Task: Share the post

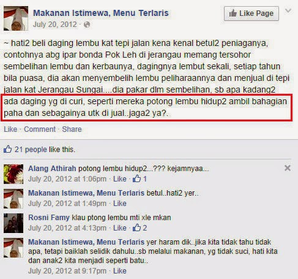Action: (x=72, y=129)
